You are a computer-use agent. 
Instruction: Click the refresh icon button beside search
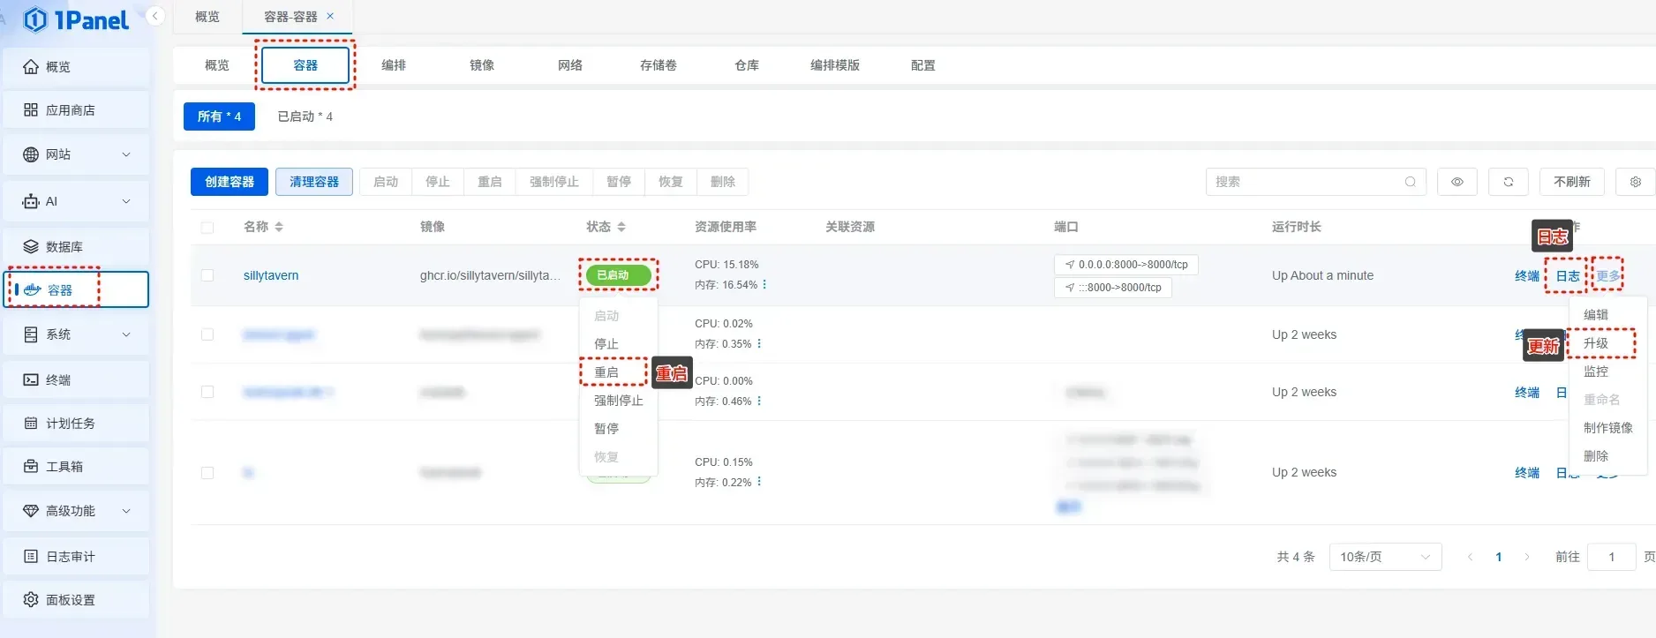1509,182
